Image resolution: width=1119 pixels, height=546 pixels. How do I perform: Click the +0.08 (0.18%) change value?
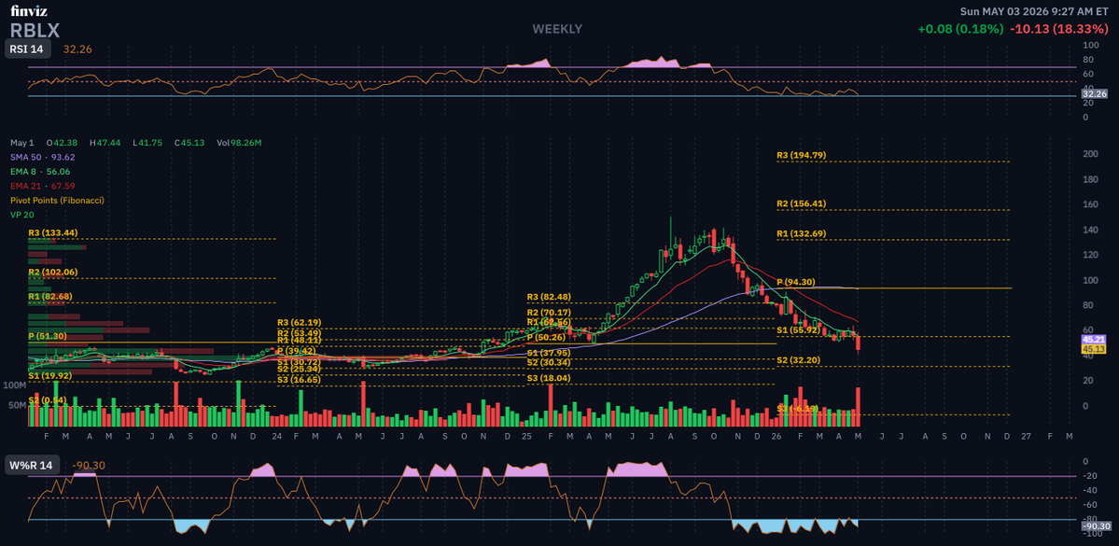tap(960, 29)
